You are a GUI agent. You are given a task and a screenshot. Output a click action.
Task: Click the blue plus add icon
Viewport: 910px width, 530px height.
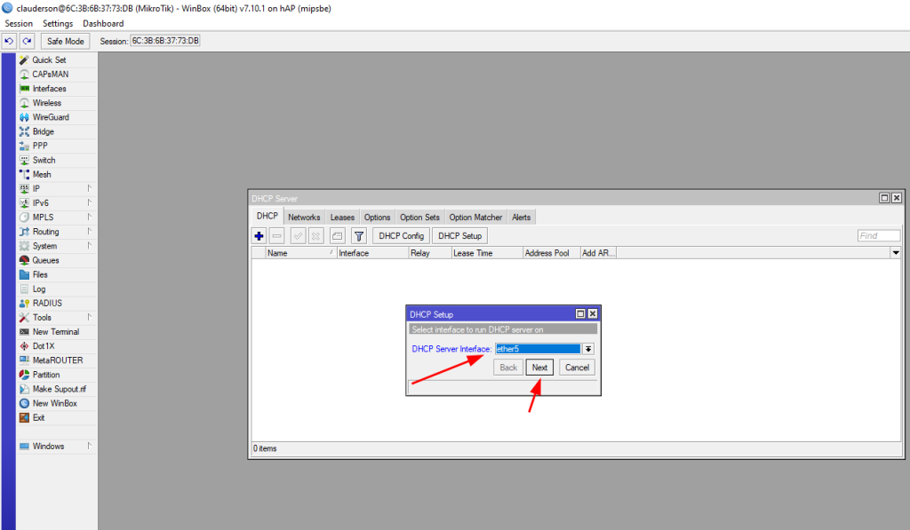[x=259, y=236]
